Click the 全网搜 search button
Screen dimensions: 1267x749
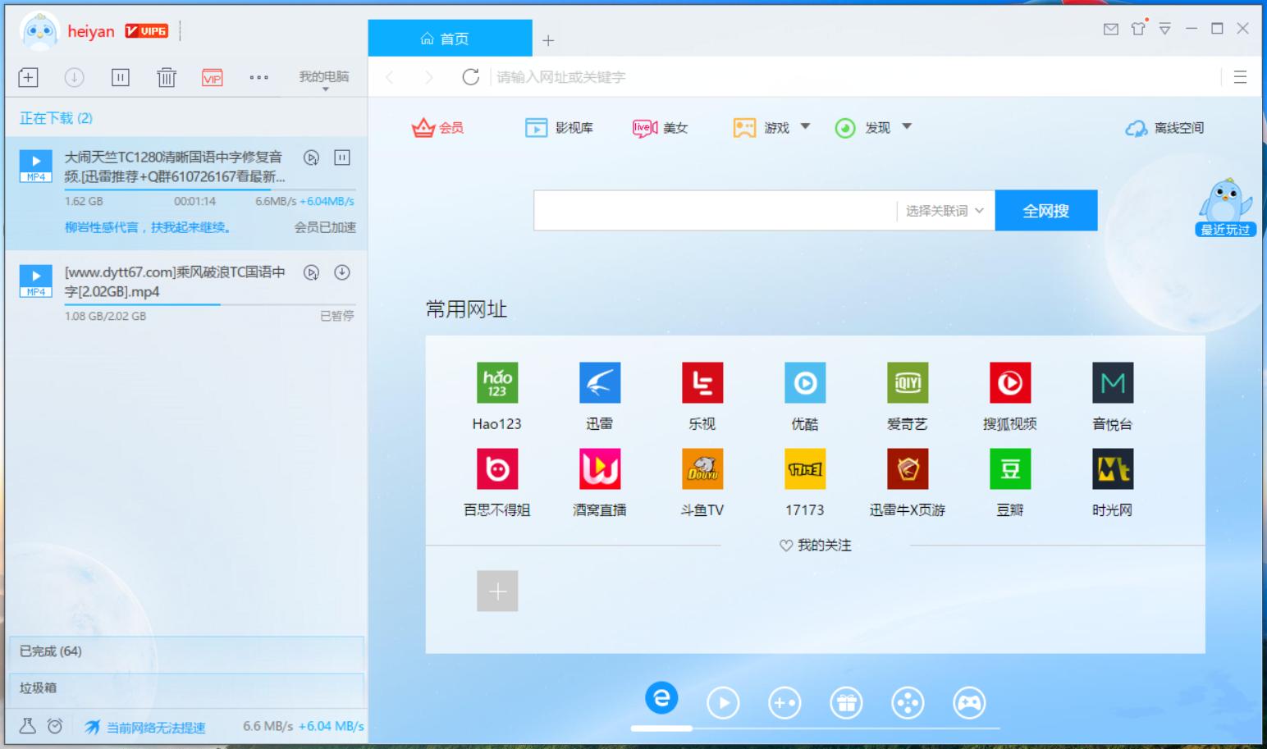tap(1046, 210)
